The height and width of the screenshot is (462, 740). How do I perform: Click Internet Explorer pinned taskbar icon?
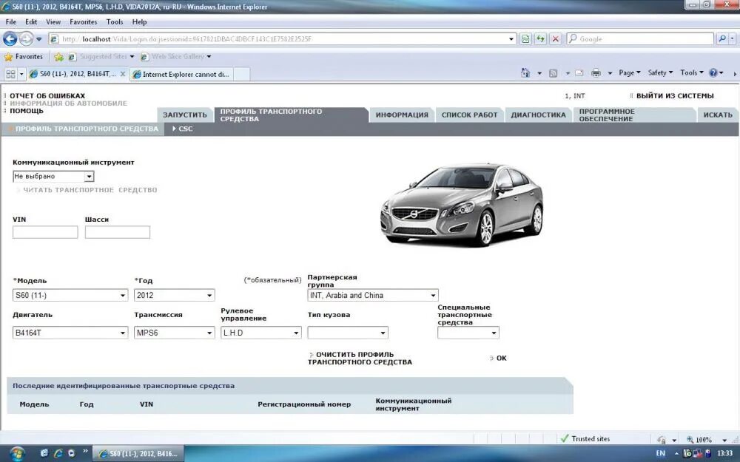click(58, 453)
